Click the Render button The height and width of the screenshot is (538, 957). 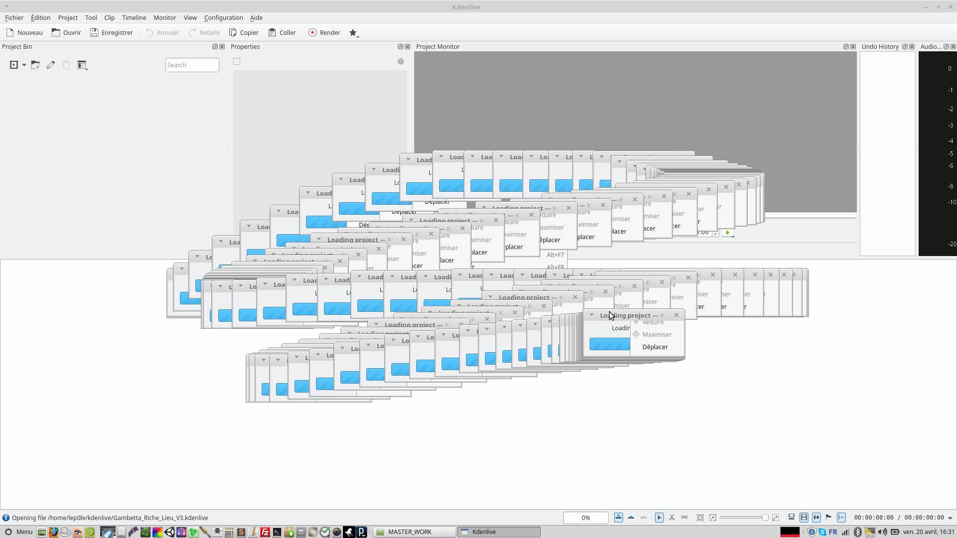point(324,32)
